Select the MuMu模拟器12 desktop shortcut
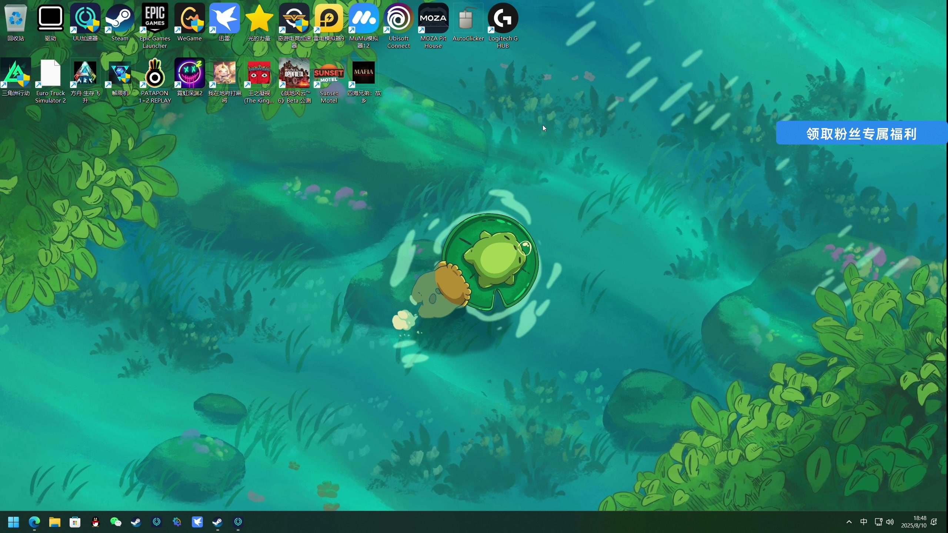Image resolution: width=948 pixels, height=533 pixels. 364,26
